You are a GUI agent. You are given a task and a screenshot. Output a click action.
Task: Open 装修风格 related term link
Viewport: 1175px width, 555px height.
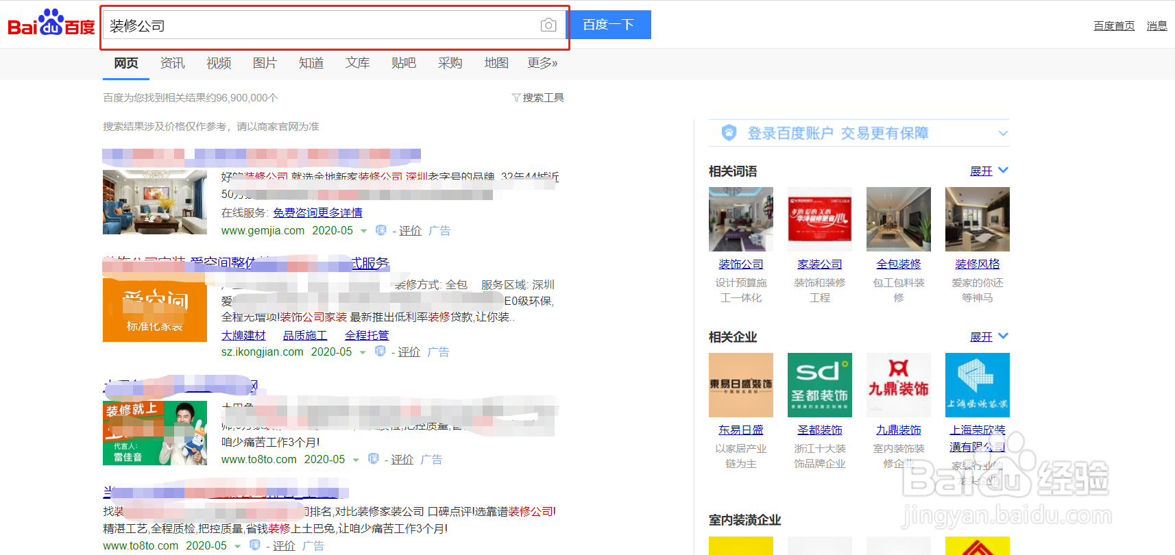pyautogui.click(x=978, y=264)
